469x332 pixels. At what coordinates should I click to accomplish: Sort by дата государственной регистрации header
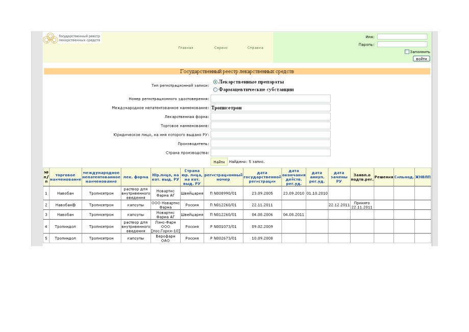262,177
